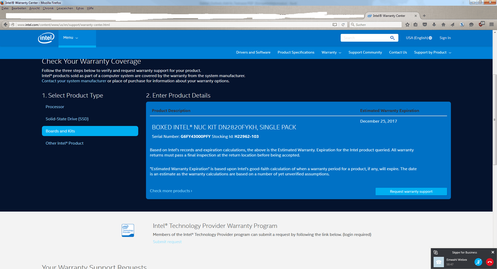Reload the page
Viewport: 497px width, 269px height.
point(343,25)
